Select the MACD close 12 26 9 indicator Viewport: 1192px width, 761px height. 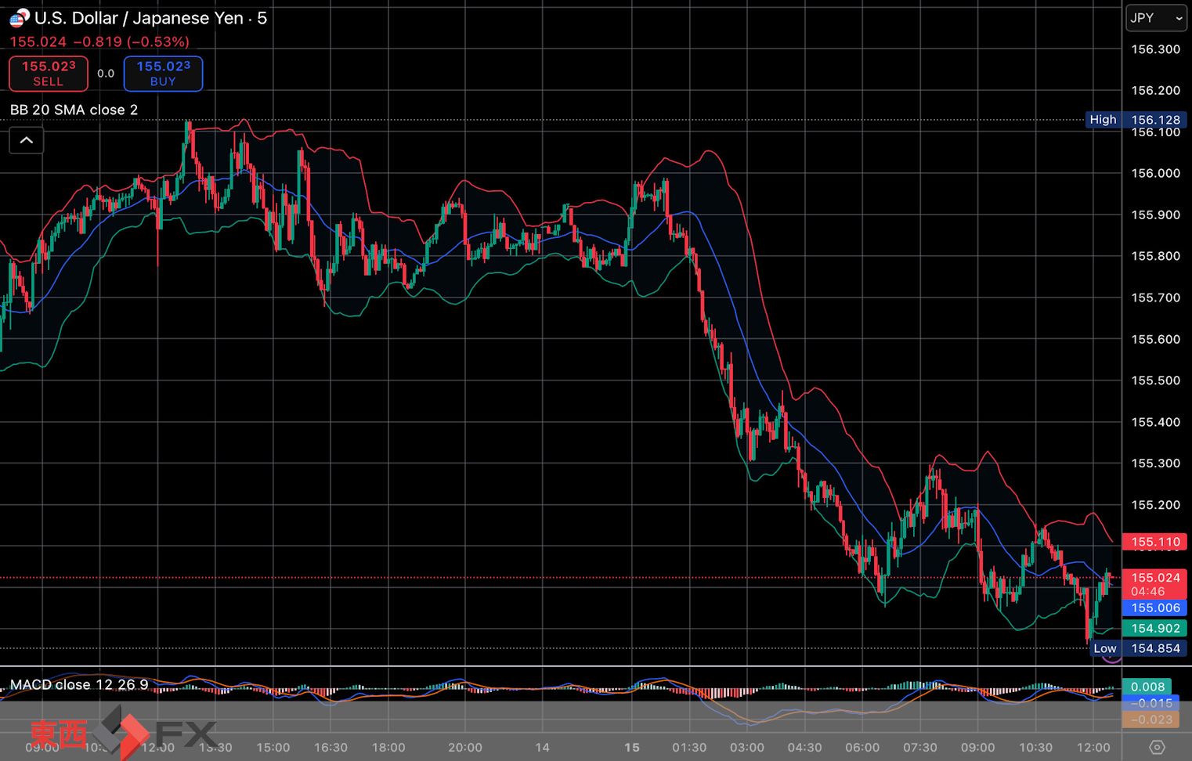[79, 685]
